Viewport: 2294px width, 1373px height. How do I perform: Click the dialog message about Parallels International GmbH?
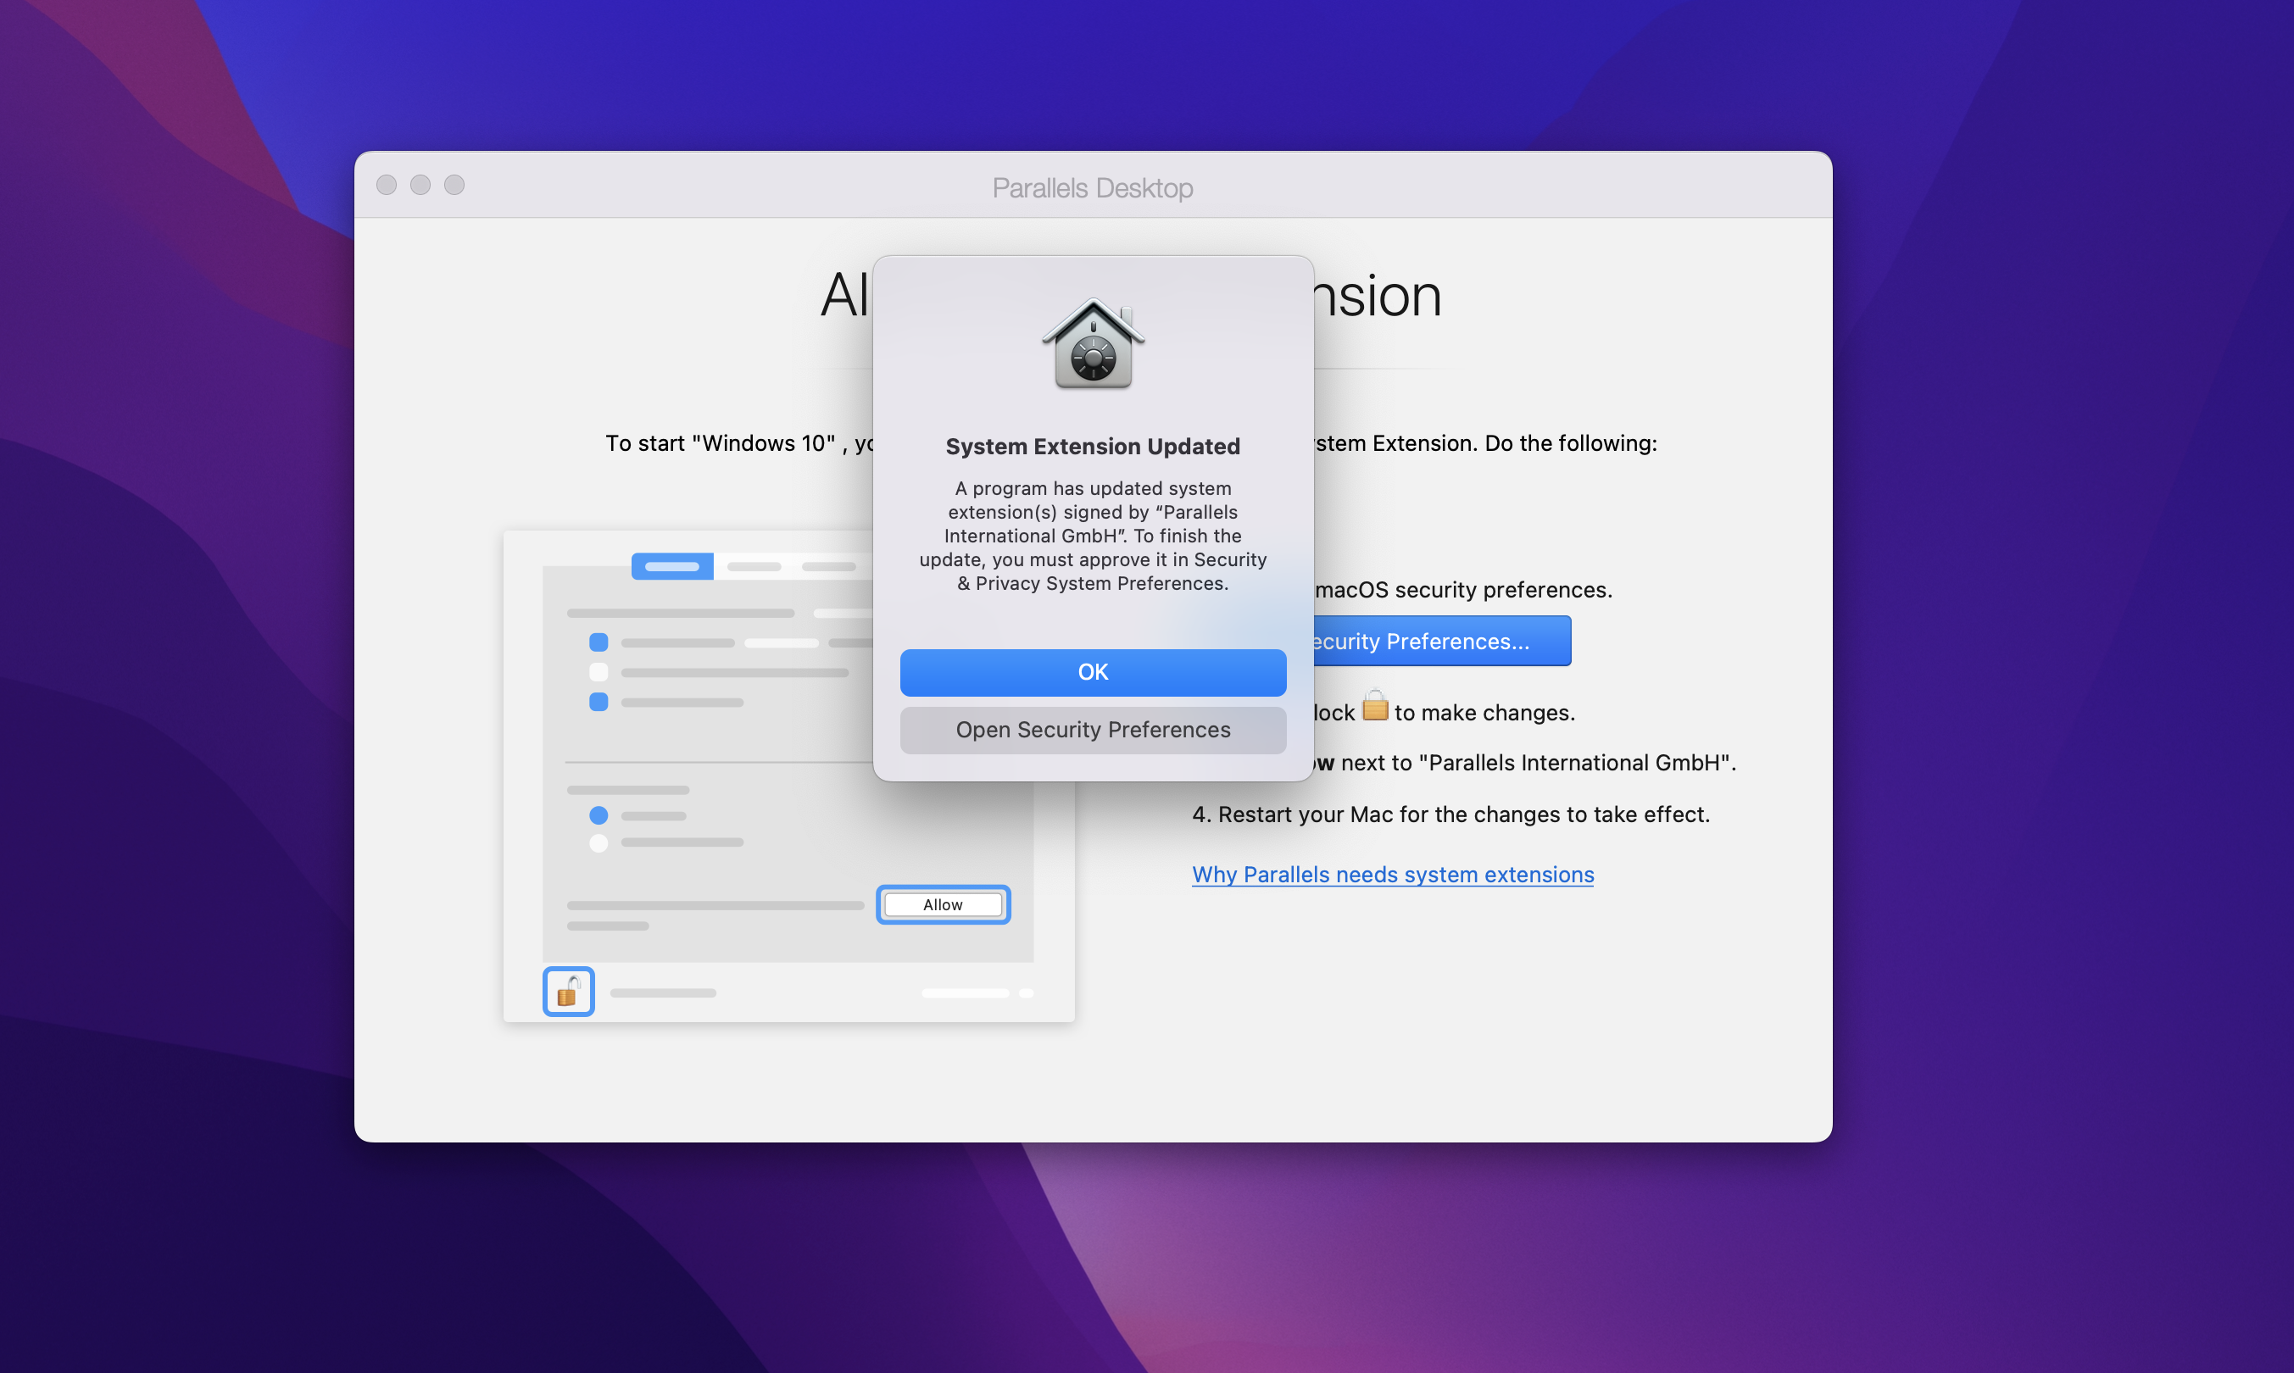coord(1093,536)
